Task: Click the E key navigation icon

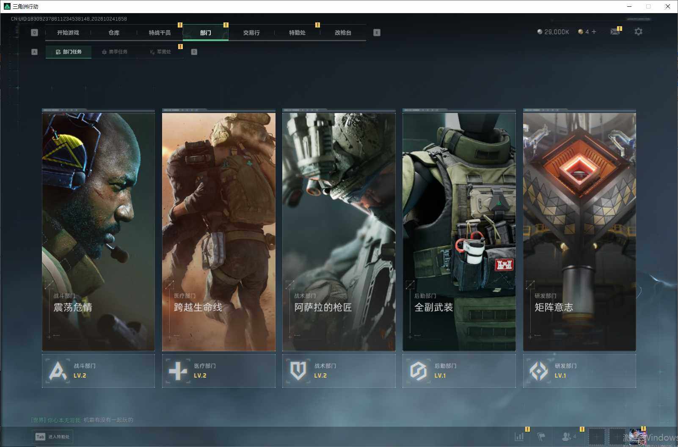Action: click(x=377, y=33)
